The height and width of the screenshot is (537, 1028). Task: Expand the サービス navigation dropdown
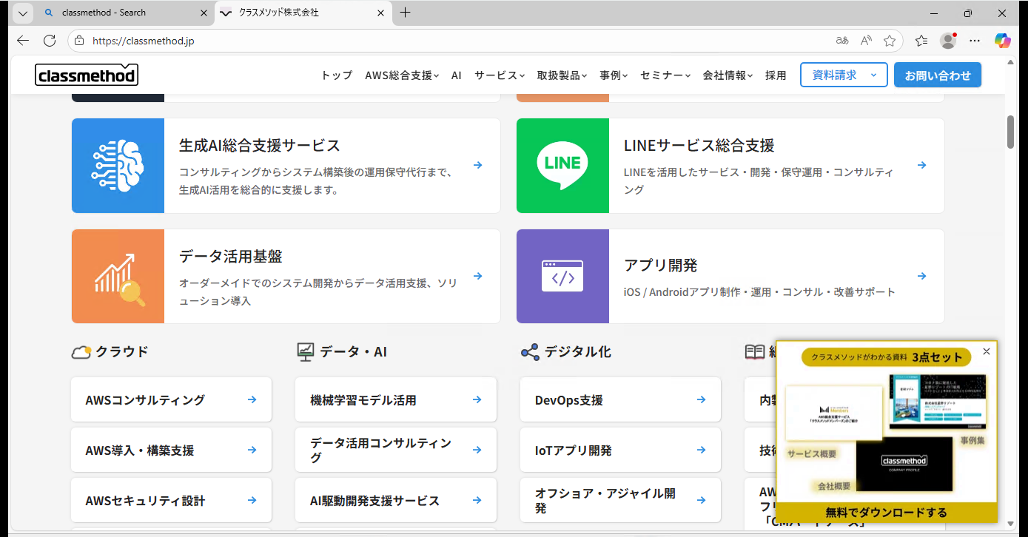[500, 75]
